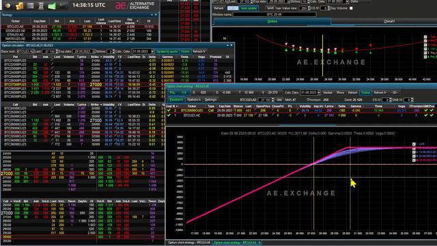
Task: Toggle last legend checkbox in smile chart
Action: click(x=425, y=57)
